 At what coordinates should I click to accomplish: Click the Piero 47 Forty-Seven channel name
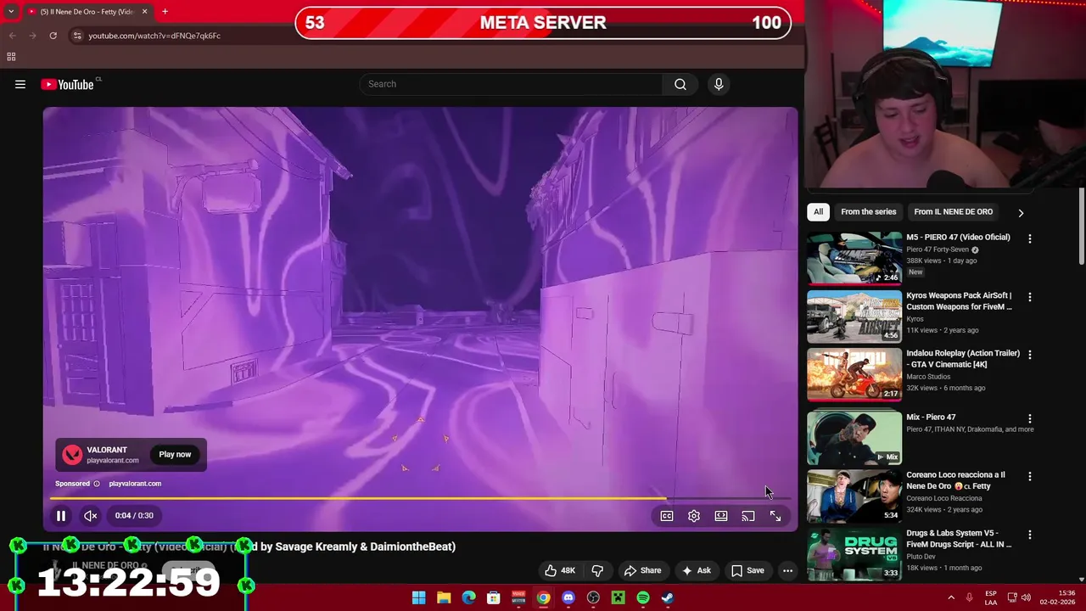click(938, 249)
